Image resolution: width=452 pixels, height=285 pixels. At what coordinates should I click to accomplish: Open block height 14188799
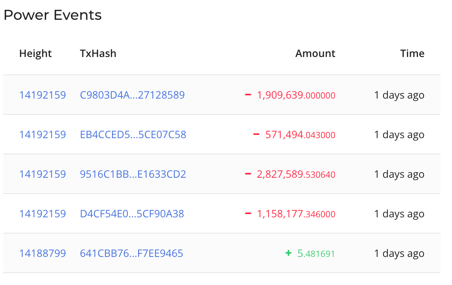pos(43,253)
